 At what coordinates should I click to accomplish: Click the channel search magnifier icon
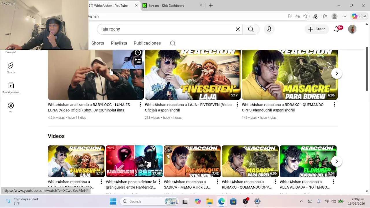click(x=173, y=43)
